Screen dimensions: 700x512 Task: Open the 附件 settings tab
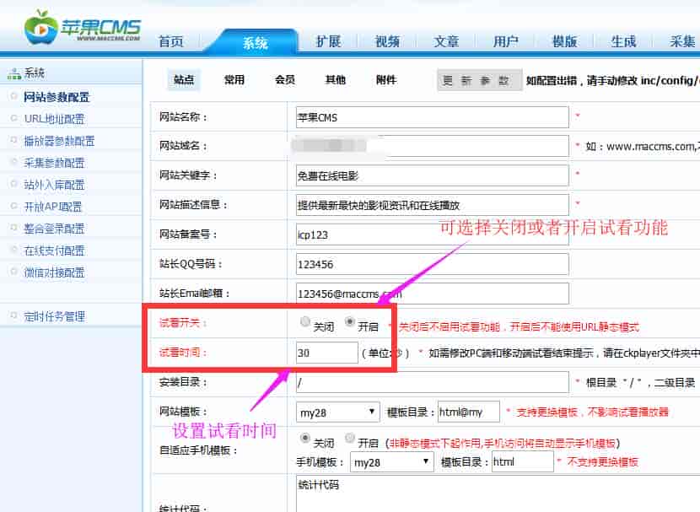pyautogui.click(x=385, y=79)
